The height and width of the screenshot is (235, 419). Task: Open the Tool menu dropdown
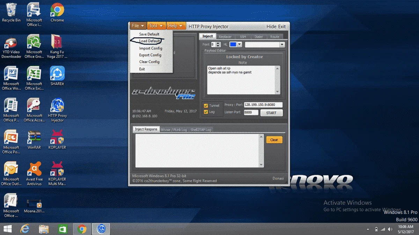[156, 26]
